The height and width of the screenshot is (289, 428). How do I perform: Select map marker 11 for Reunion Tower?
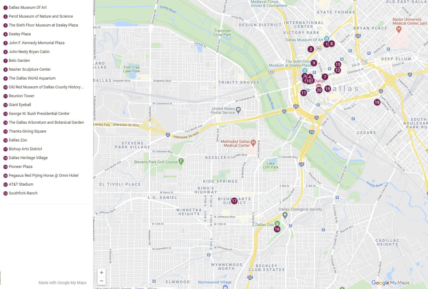click(x=303, y=93)
